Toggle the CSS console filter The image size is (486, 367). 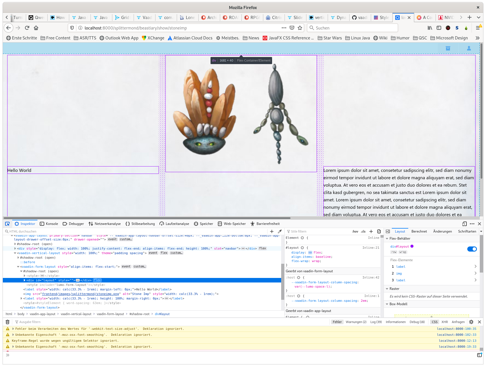click(x=435, y=322)
